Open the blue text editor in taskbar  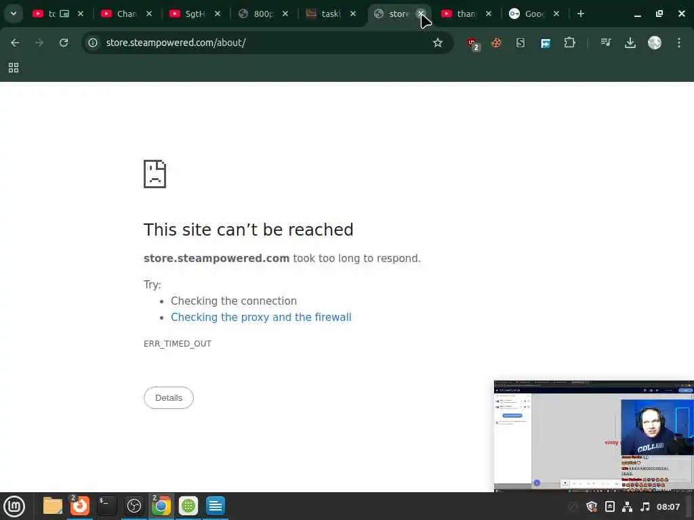pyautogui.click(x=216, y=506)
